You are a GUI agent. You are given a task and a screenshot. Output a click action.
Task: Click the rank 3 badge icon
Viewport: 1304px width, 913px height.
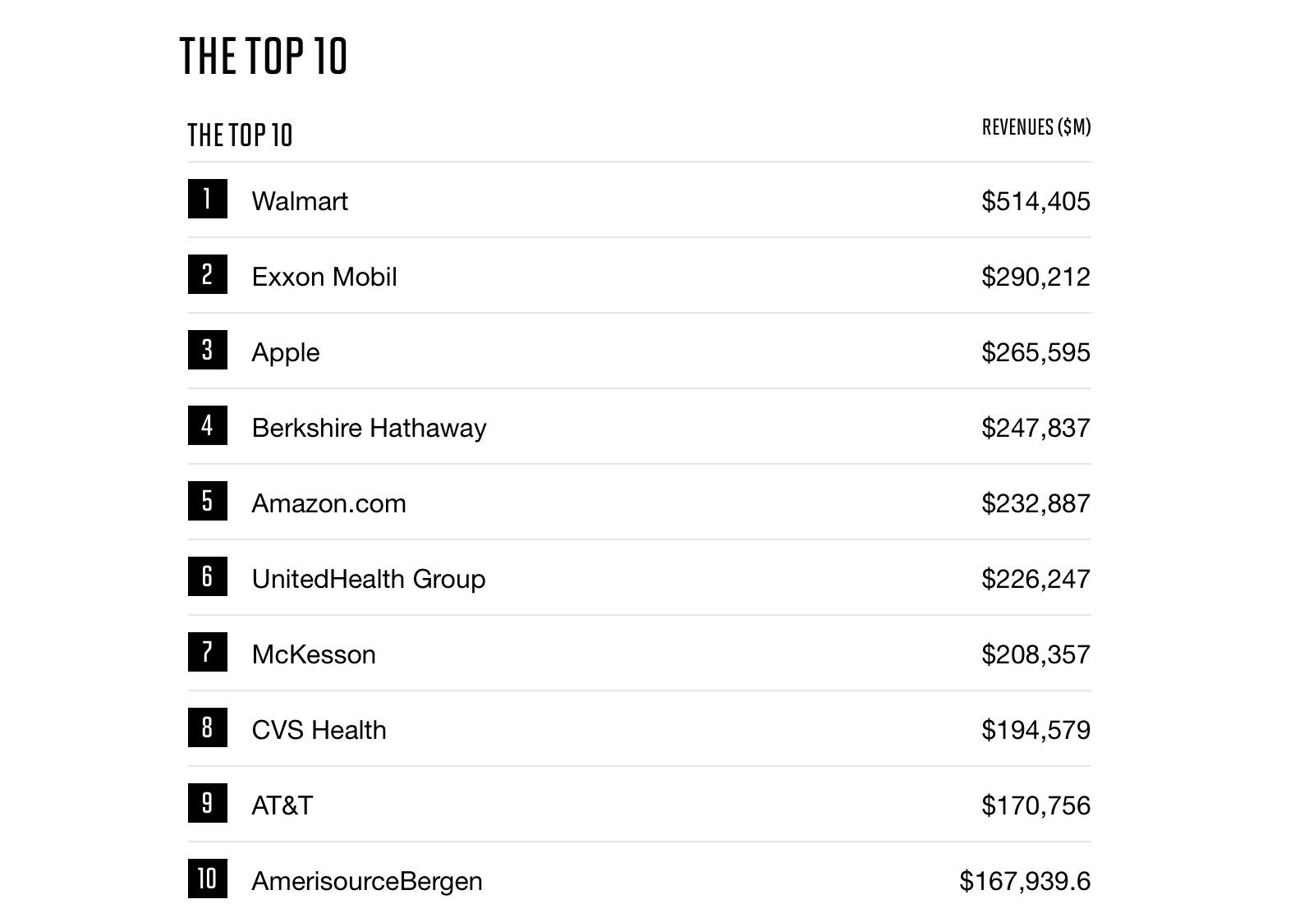tap(207, 350)
